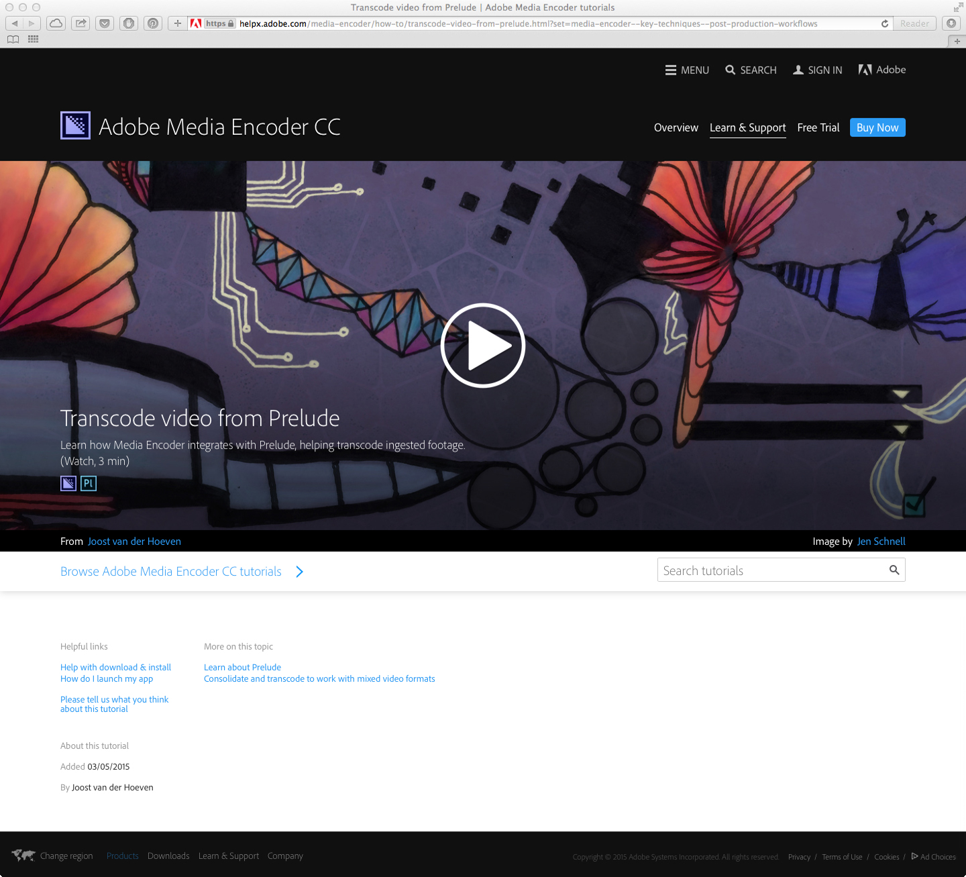Open Consolidate and transcode mixed formats link
The image size is (966, 877).
click(x=319, y=678)
